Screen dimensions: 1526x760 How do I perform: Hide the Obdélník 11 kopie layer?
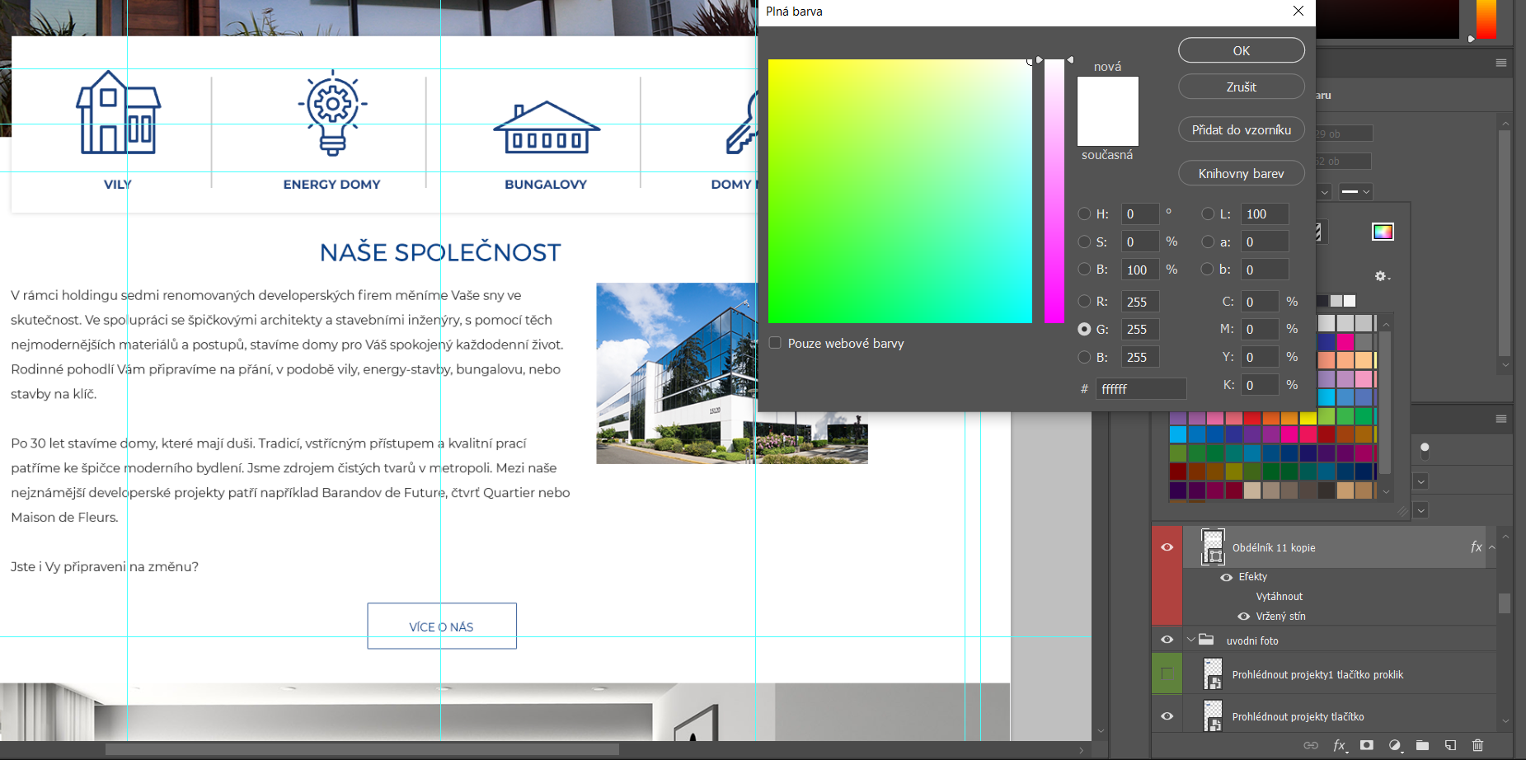pos(1167,547)
